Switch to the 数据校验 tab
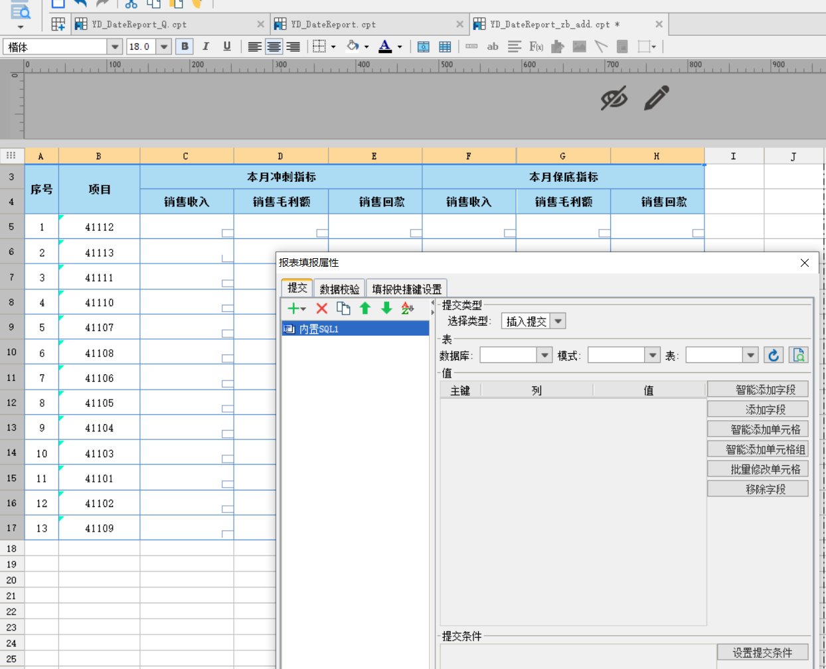The image size is (826, 669). (339, 289)
